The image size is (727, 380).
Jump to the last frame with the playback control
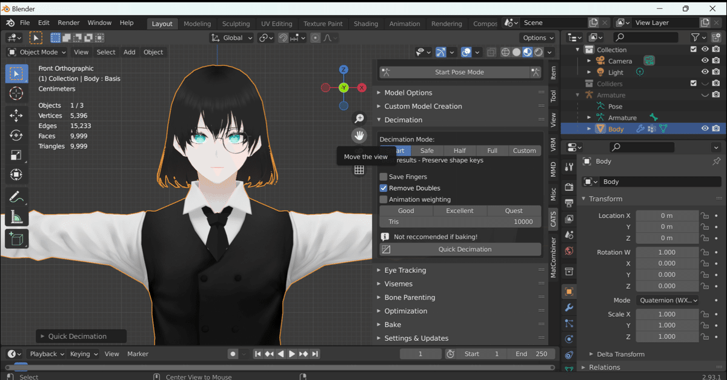coord(314,354)
